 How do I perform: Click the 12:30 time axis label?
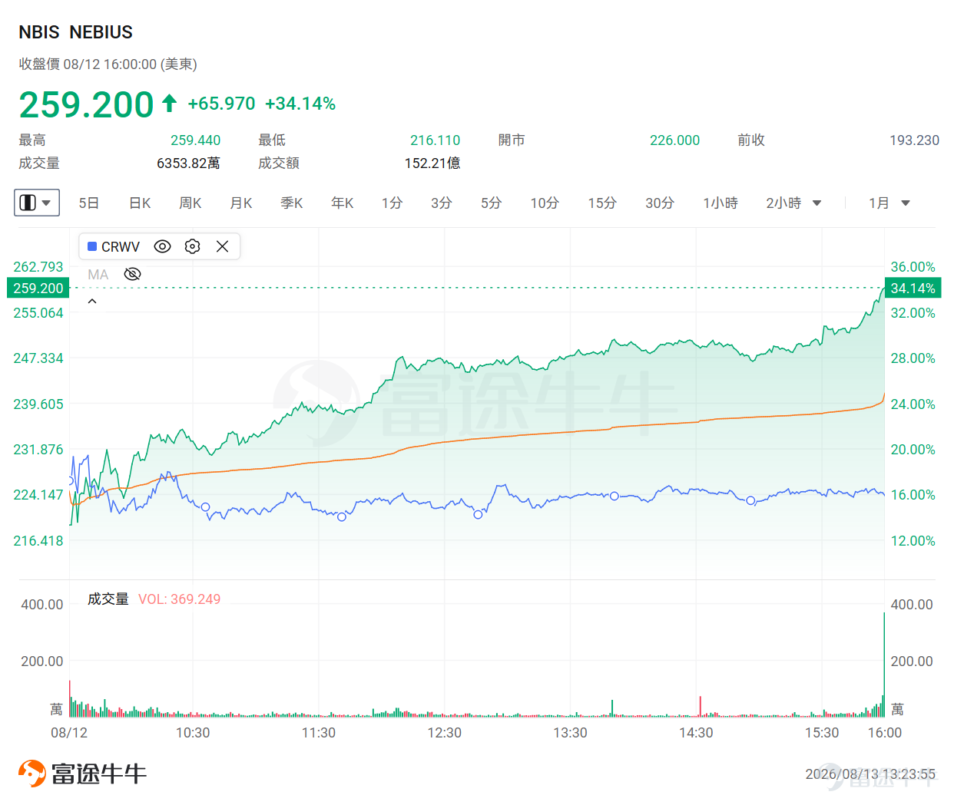coord(444,732)
